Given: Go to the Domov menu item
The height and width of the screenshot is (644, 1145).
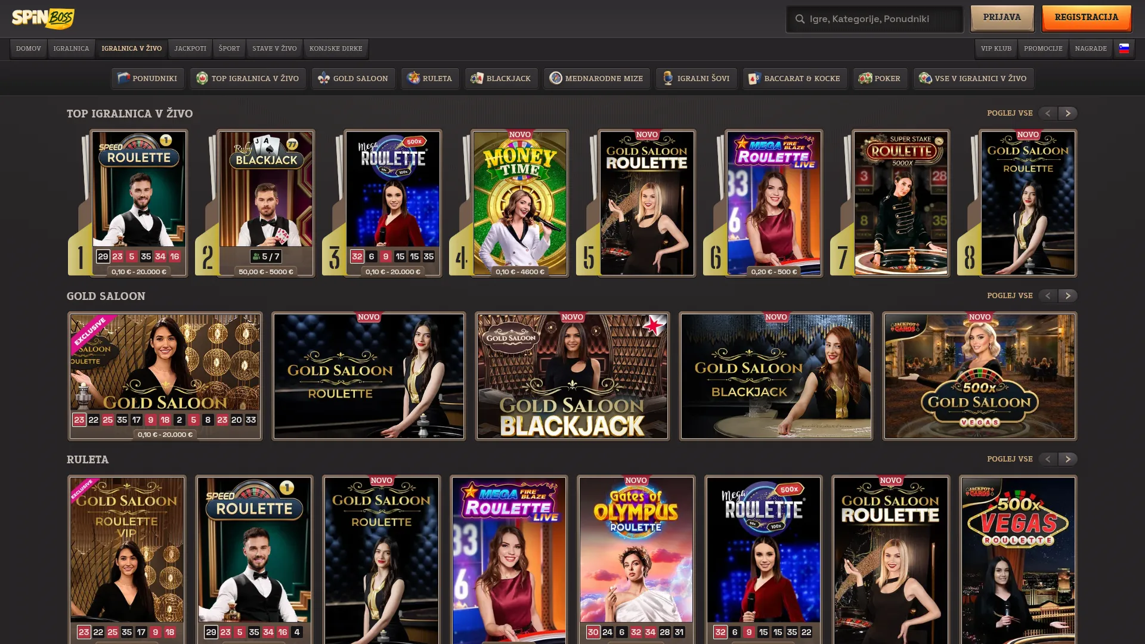Looking at the screenshot, I should click(x=29, y=49).
